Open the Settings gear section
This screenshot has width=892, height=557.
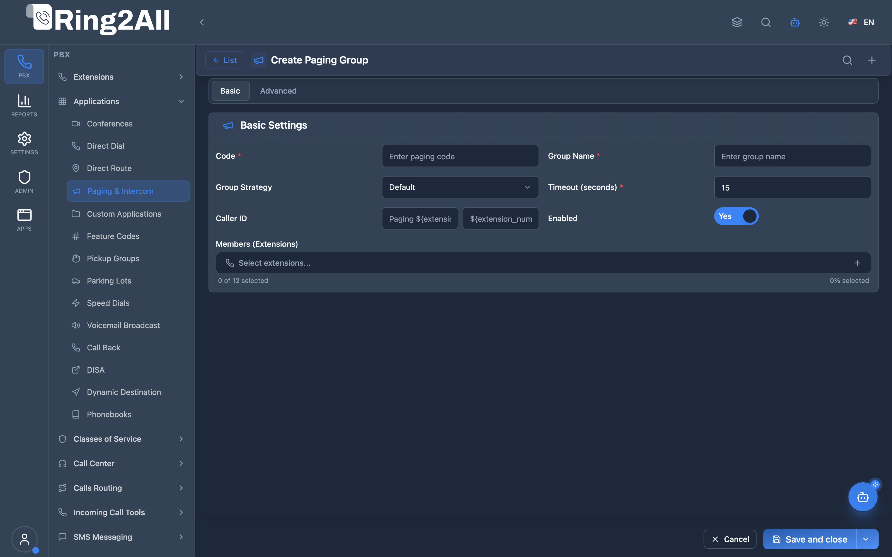click(x=24, y=144)
